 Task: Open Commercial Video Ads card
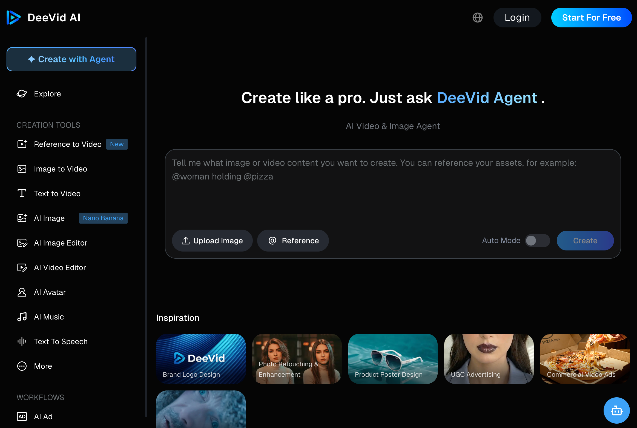click(x=585, y=359)
